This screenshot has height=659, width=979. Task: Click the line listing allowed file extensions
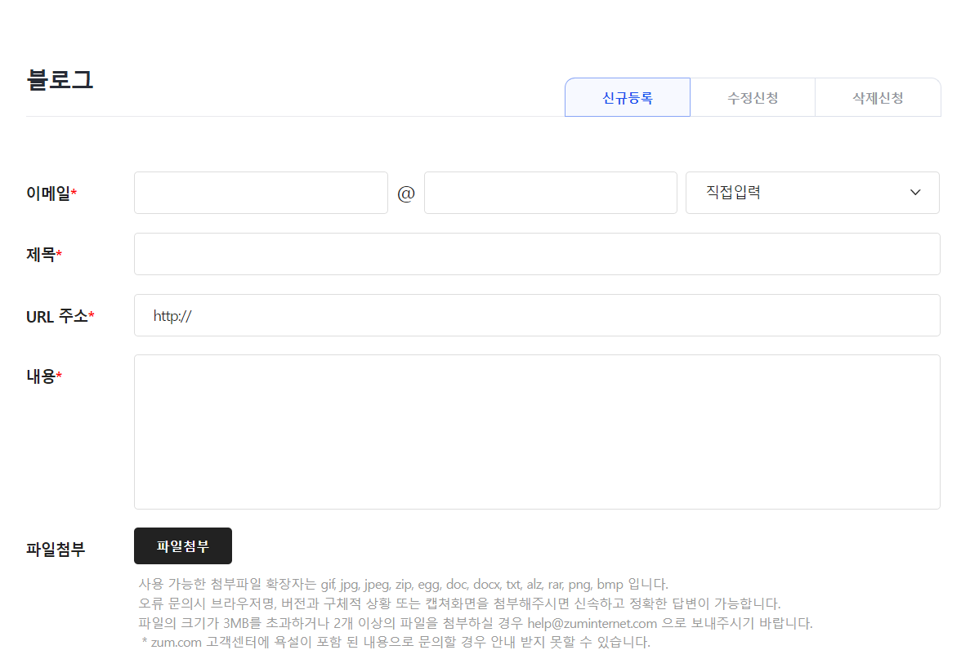click(404, 584)
